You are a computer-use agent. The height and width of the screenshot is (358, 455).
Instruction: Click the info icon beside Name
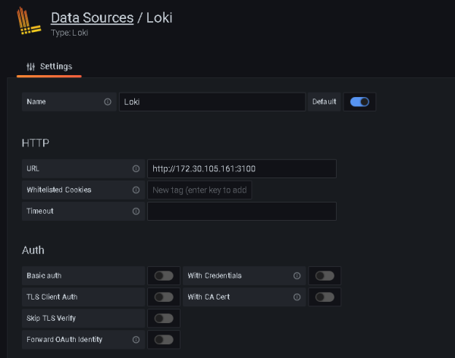pyautogui.click(x=107, y=102)
